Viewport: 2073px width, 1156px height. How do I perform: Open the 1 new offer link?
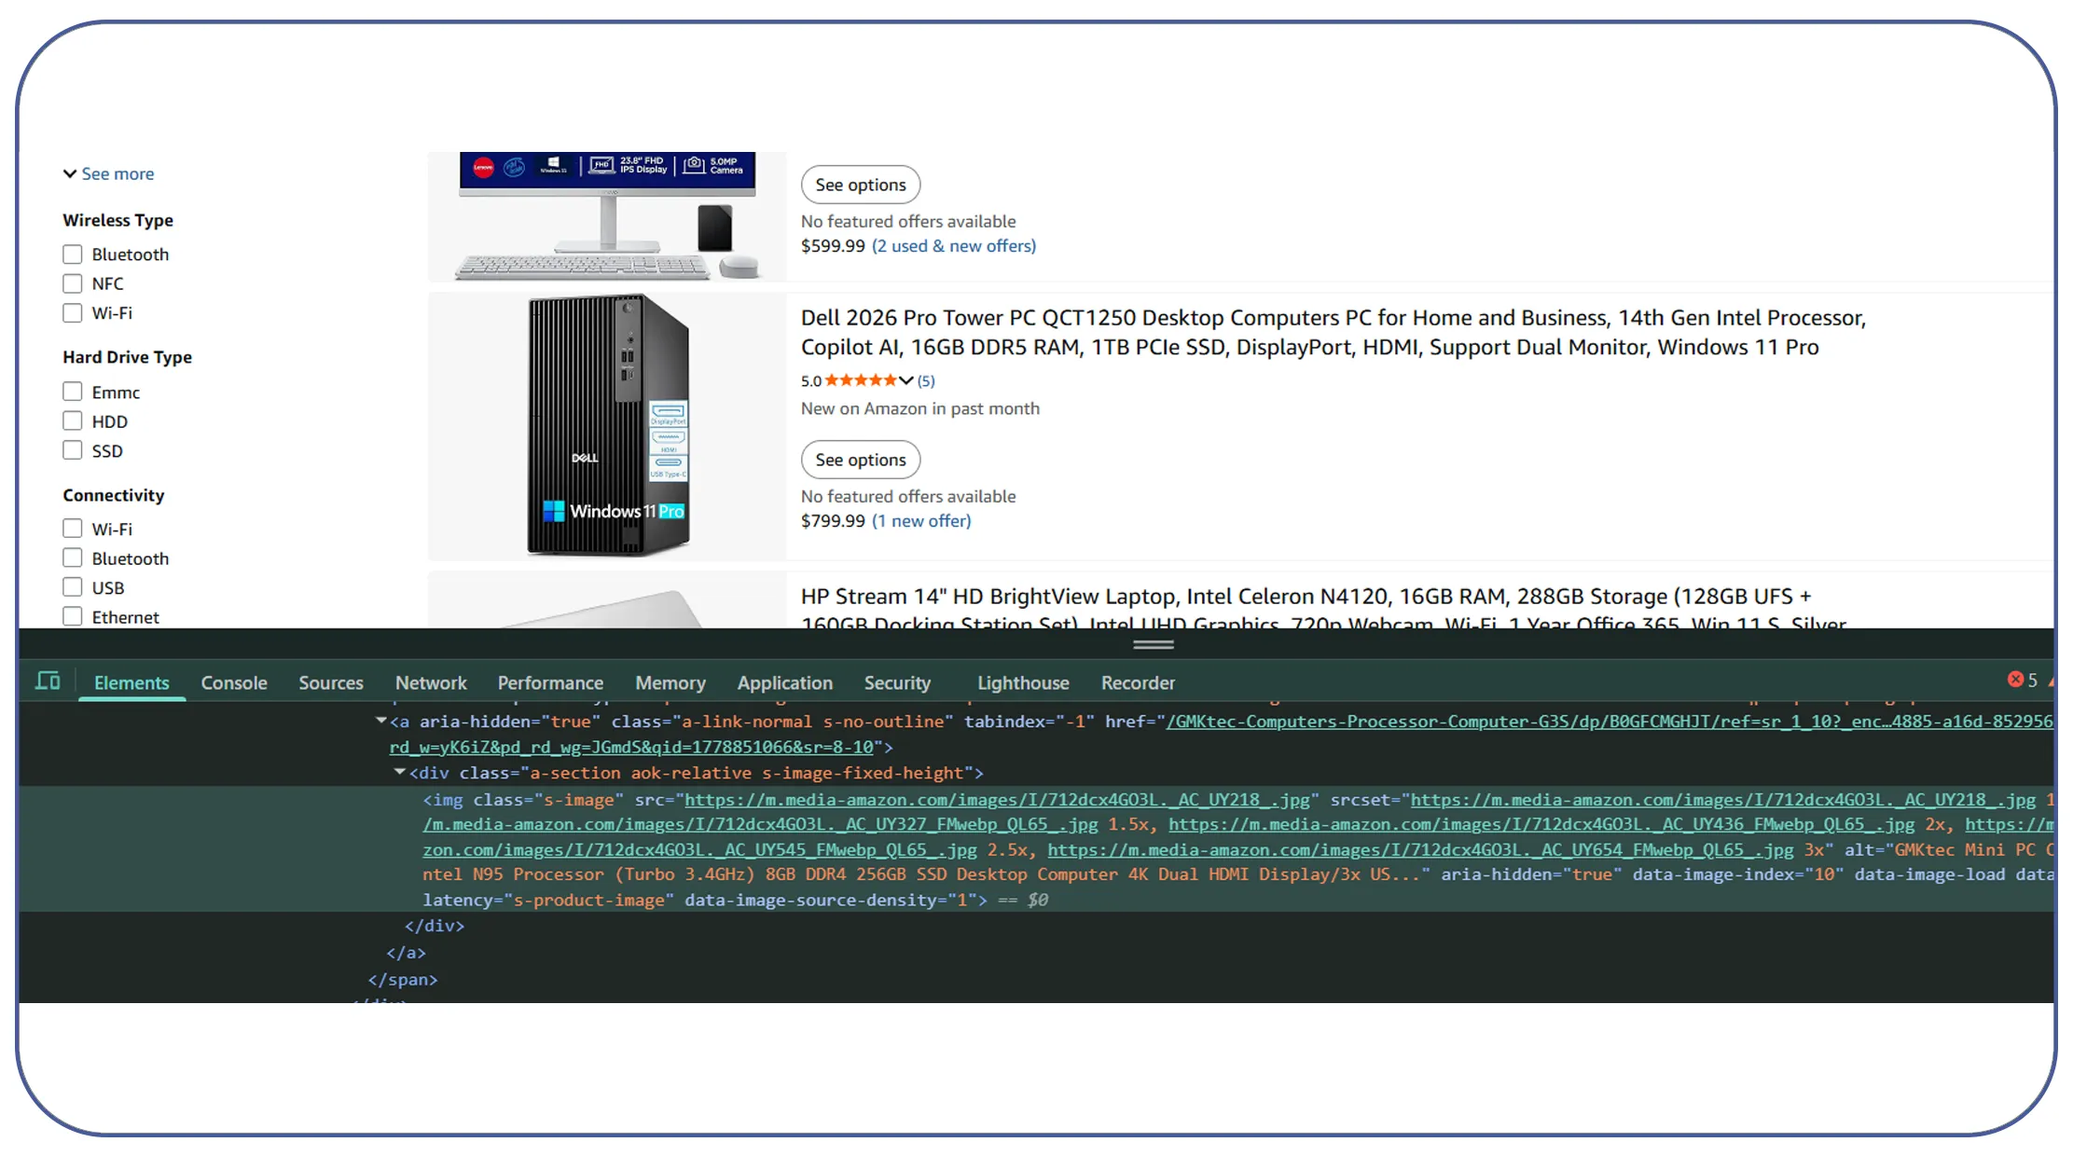point(921,521)
